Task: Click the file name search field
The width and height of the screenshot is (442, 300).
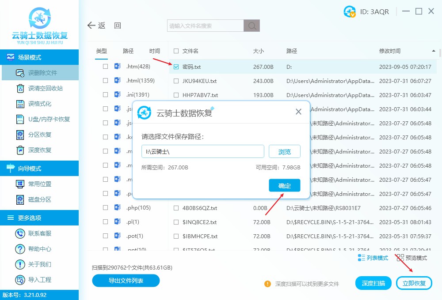Action: (x=206, y=26)
